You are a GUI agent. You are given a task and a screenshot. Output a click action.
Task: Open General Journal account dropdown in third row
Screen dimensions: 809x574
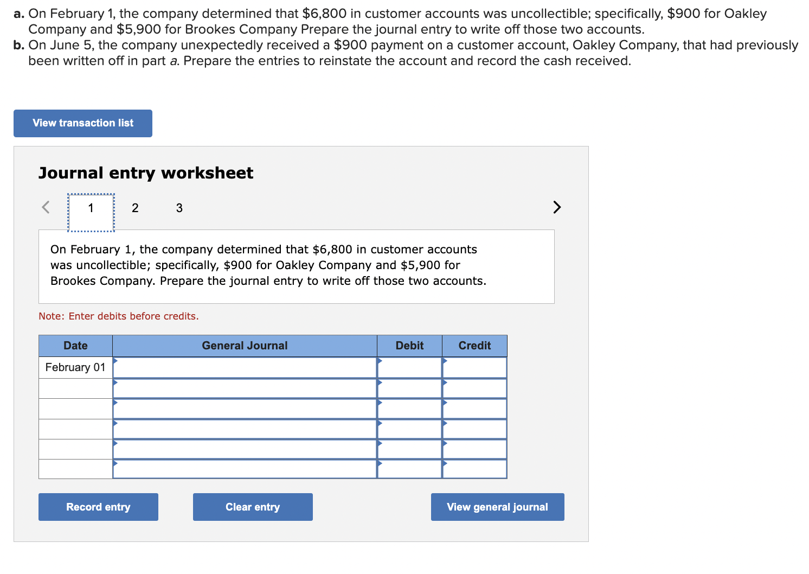coord(245,409)
